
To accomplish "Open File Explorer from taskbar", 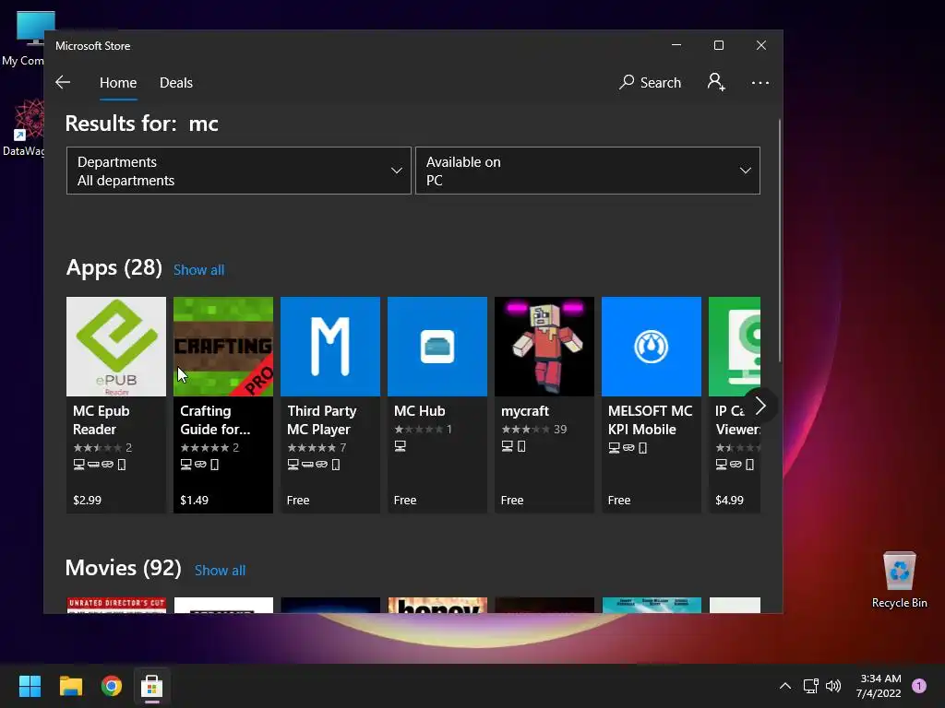I will click(70, 686).
